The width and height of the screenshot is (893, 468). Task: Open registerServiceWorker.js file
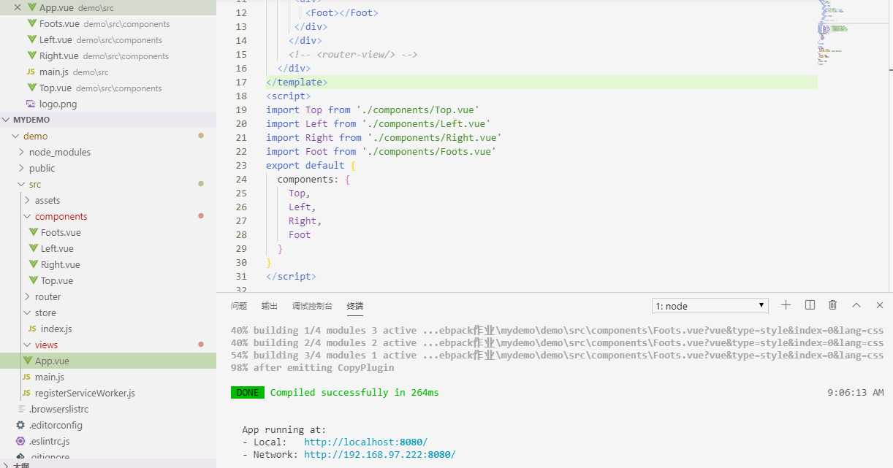[108, 393]
